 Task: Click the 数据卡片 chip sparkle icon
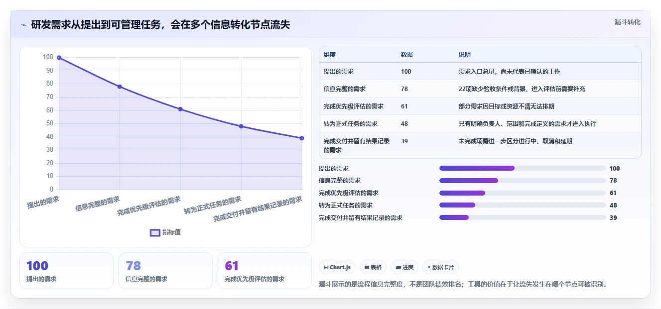(429, 267)
